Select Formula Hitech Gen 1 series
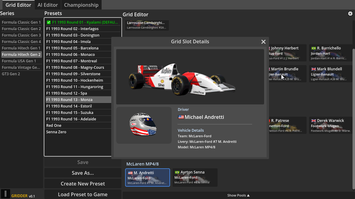This screenshot has height=199, width=355. click(22, 48)
